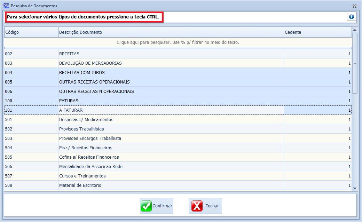Close the Pesquisa de Documentos window
This screenshot has height=222, width=362.
click(354, 6)
